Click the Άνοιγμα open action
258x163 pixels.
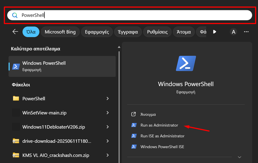pos(148,114)
